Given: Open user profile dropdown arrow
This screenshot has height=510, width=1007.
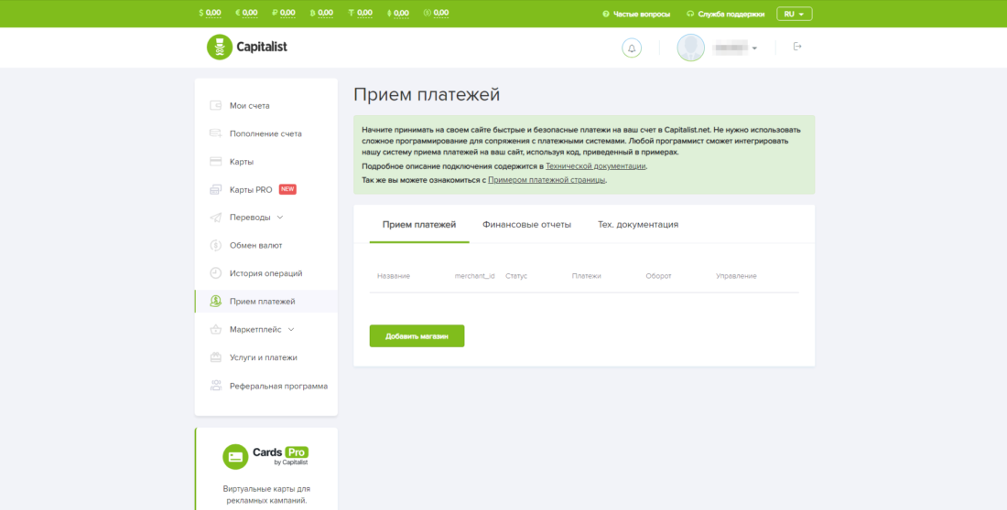Looking at the screenshot, I should (754, 48).
